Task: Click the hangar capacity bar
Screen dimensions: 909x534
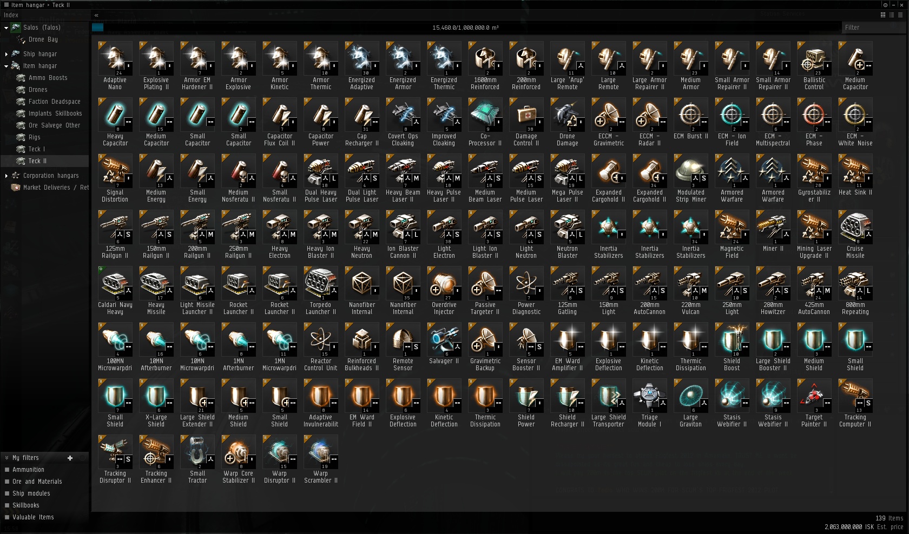Action: click(465, 28)
